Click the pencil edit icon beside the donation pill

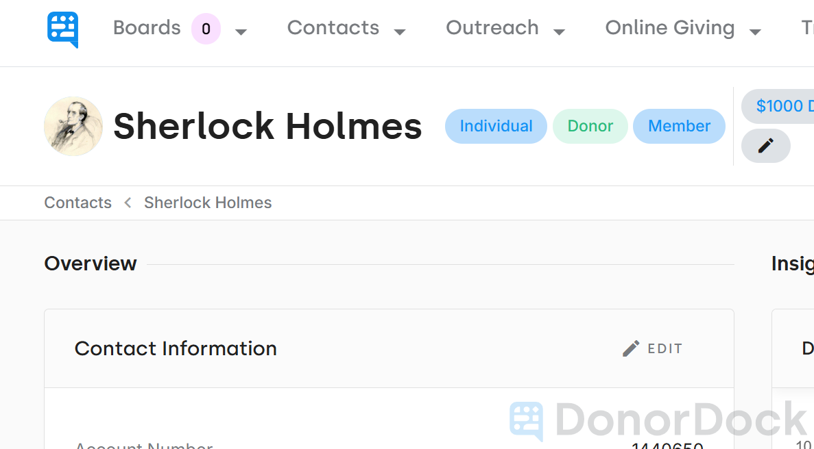point(765,146)
